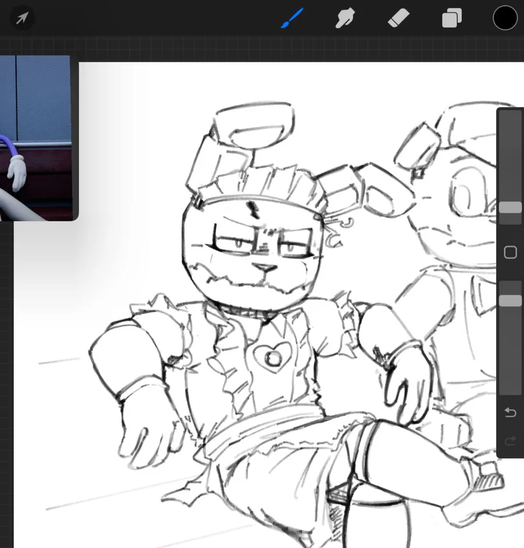The height and width of the screenshot is (548, 524).
Task: Tap the floating reference image window
Action: (x=37, y=138)
